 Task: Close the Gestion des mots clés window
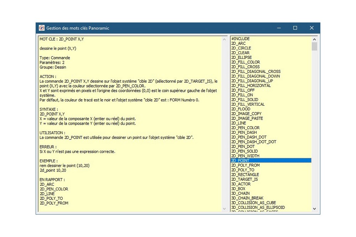pyautogui.click(x=311, y=28)
